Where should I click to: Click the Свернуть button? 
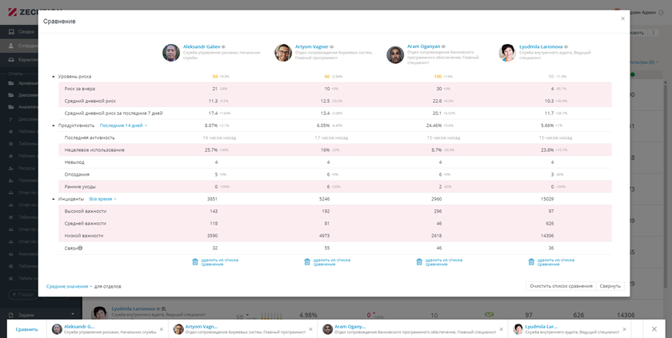click(x=610, y=286)
